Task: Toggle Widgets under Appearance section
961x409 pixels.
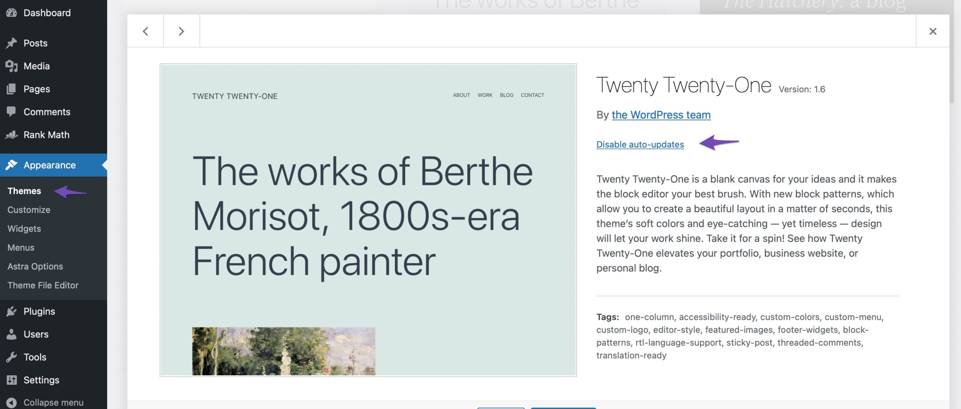Action: pyautogui.click(x=24, y=229)
